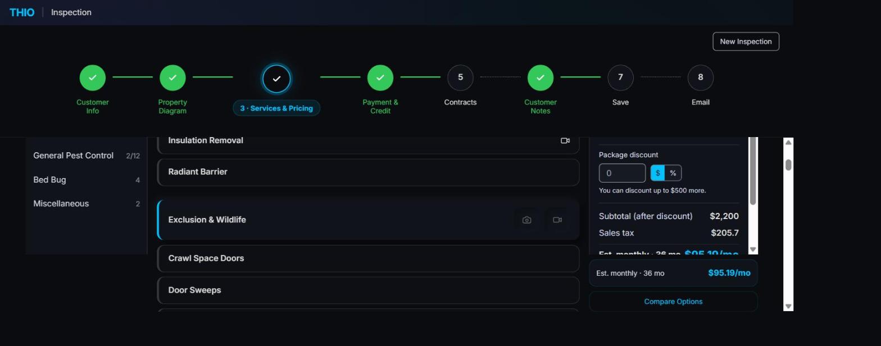
Task: Click the Package discount input field
Action: (x=622, y=173)
